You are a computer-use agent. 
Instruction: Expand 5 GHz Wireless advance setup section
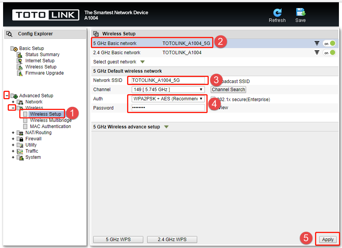166,127
